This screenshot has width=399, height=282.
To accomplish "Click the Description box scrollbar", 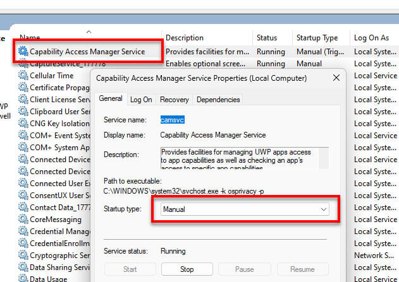I will [x=323, y=158].
